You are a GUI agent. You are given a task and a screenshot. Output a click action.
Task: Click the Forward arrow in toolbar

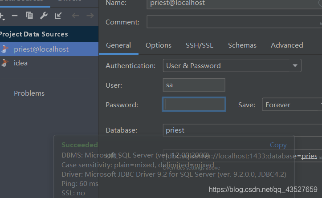[x=90, y=16]
